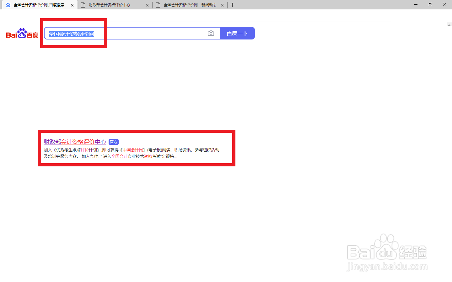The width and height of the screenshot is (452, 282).
Task: Click the 官方 badge next to result
Action: pos(114,142)
